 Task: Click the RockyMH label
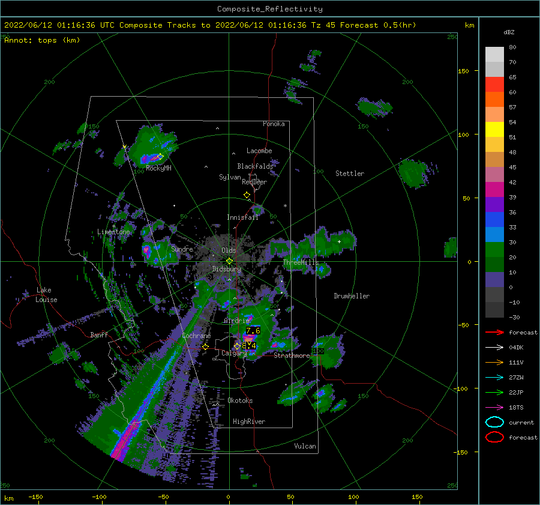pyautogui.click(x=158, y=168)
